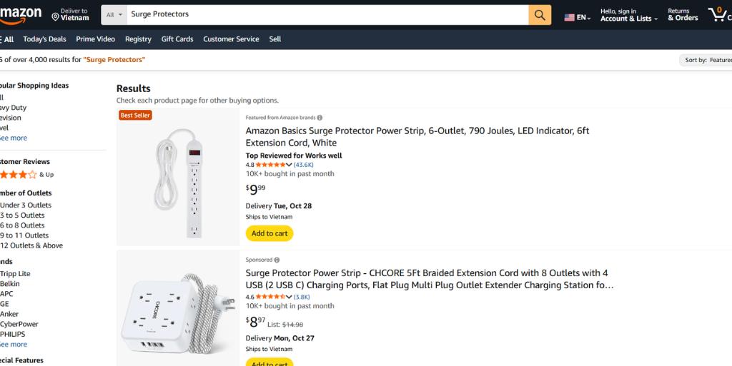
Task: Open Today's Deals nav item
Action: (44, 39)
